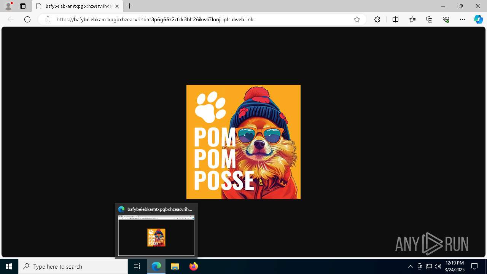
Task: Click the Edge taskbar icon
Action: 156,266
